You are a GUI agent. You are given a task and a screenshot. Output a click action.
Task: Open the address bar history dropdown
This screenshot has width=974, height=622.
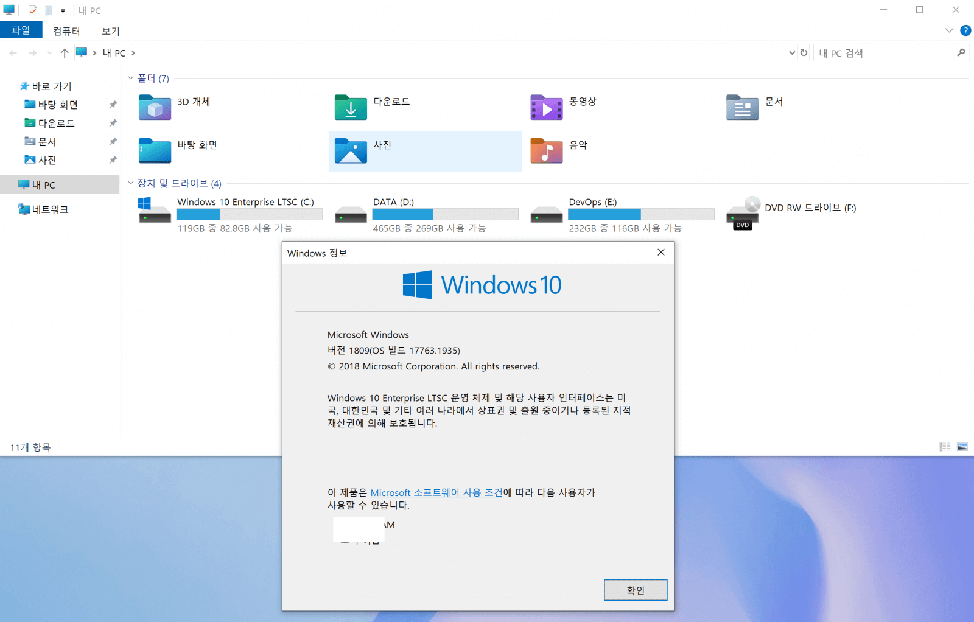pyautogui.click(x=792, y=53)
